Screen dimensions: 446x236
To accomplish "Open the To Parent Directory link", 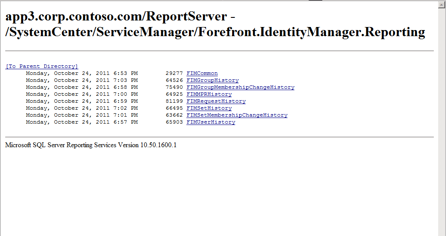I will [x=41, y=66].
